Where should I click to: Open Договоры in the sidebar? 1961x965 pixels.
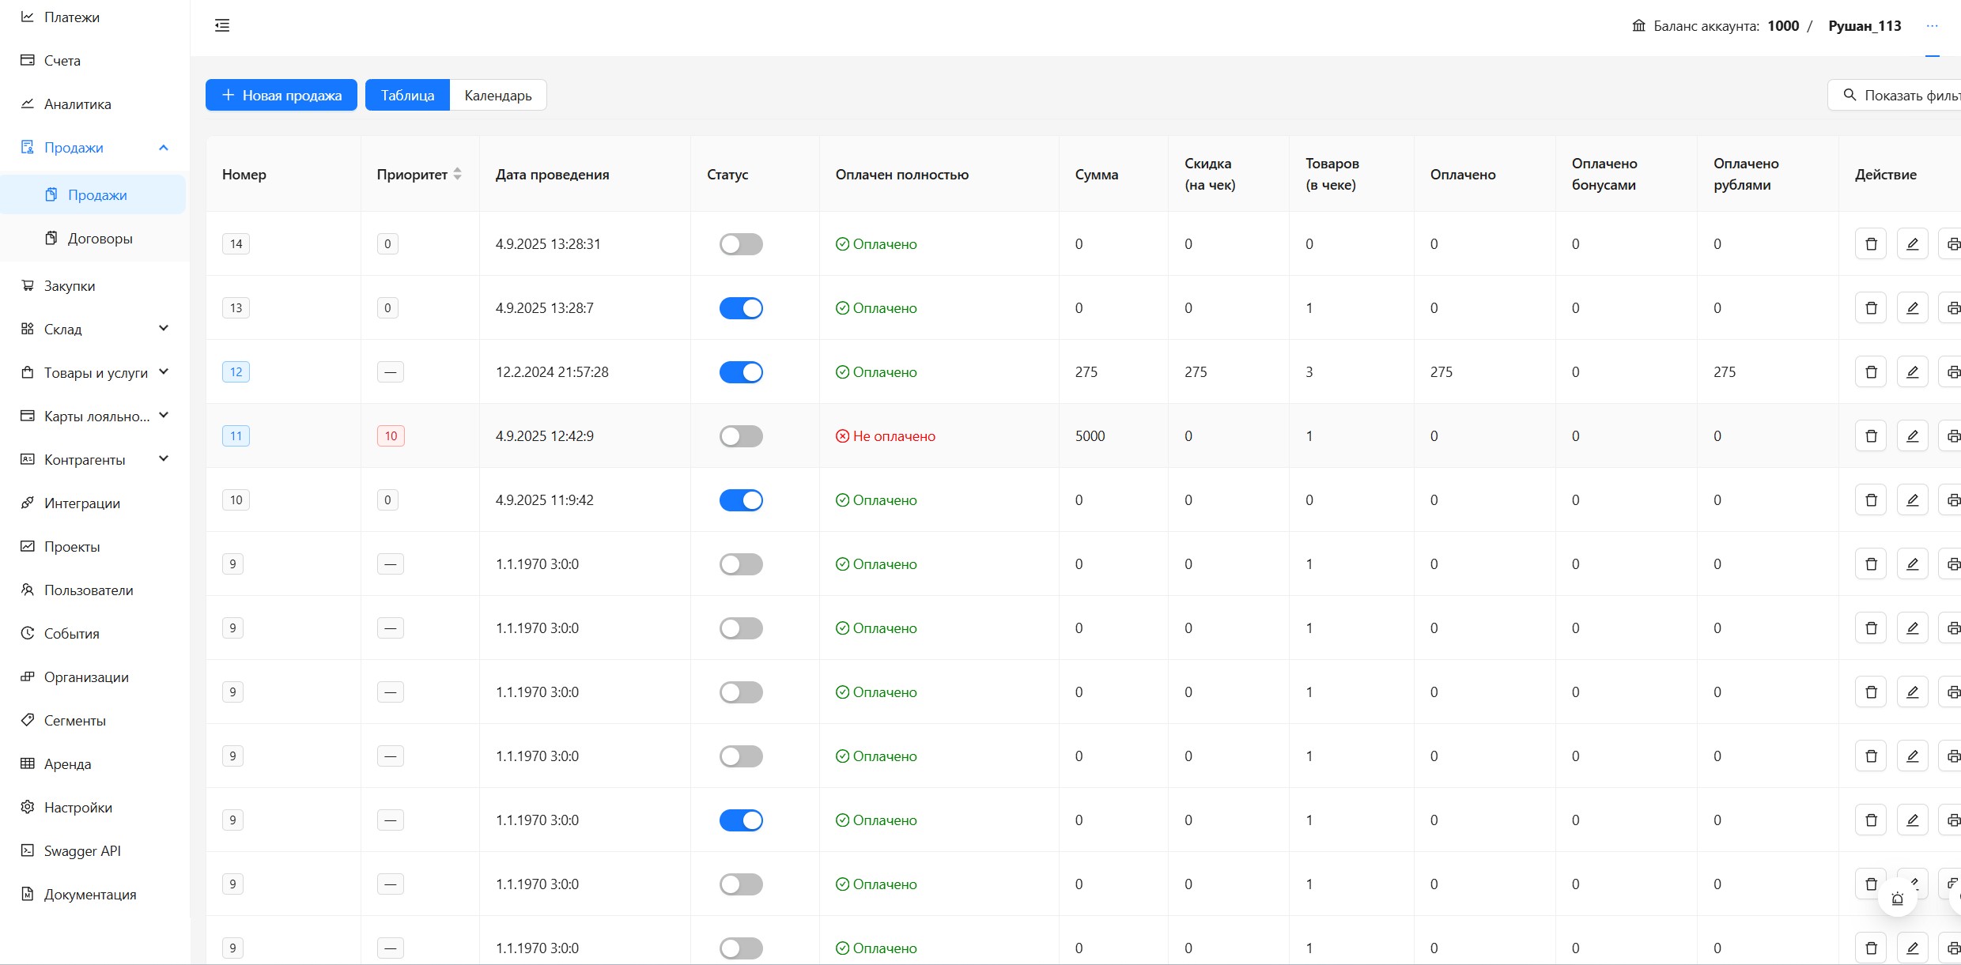tap(100, 239)
